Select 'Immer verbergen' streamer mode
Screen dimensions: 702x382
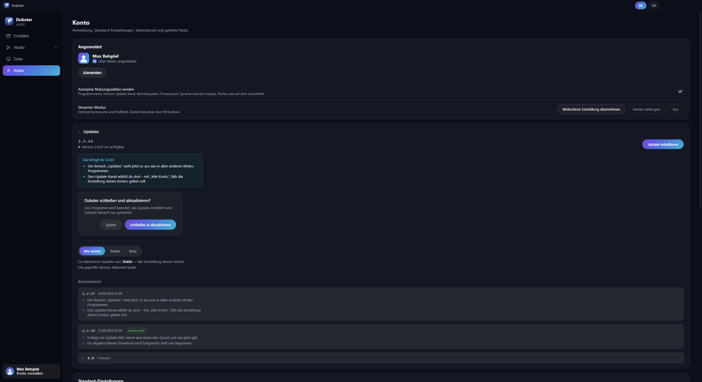[x=646, y=109]
